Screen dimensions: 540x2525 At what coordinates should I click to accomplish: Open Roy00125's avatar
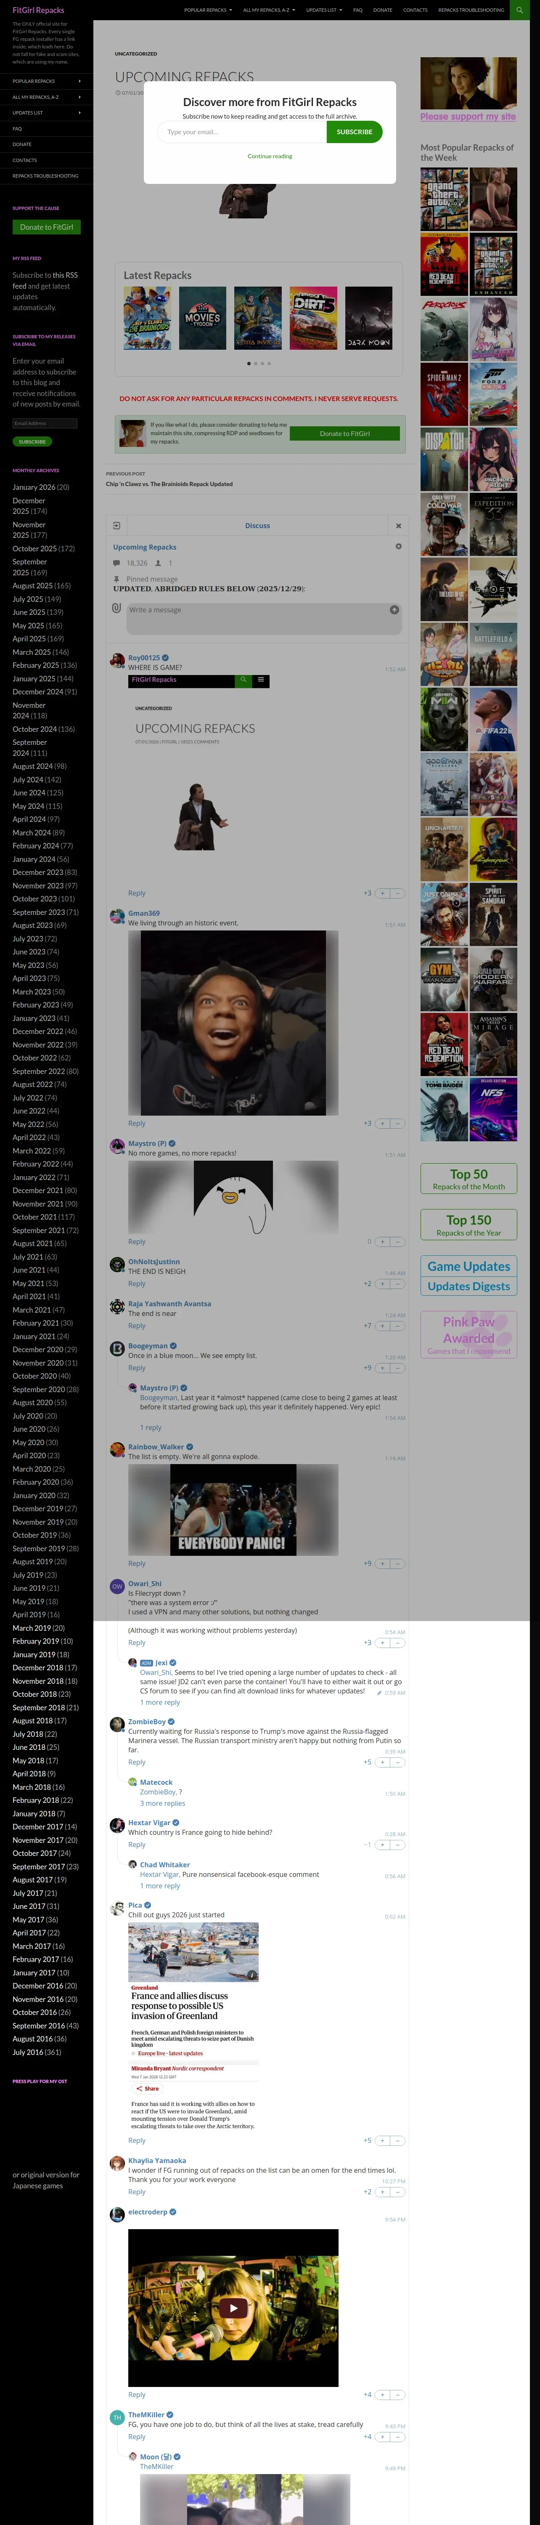pyautogui.click(x=116, y=661)
